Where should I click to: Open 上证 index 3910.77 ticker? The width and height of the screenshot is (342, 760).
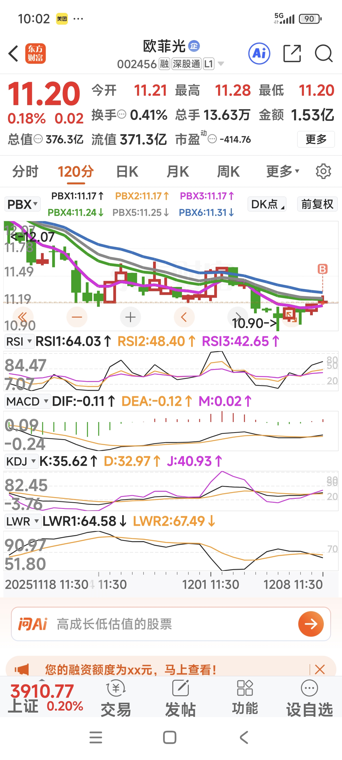click(x=46, y=698)
